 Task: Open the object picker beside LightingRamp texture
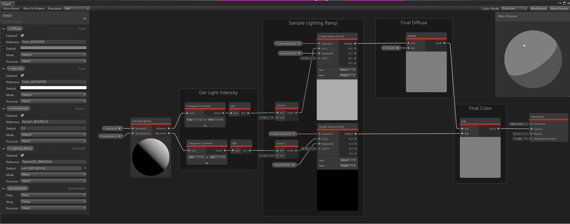pos(85,168)
